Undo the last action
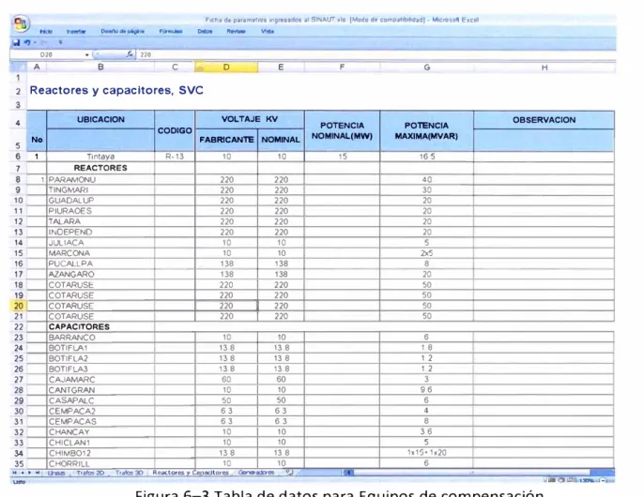 pyautogui.click(x=27, y=42)
